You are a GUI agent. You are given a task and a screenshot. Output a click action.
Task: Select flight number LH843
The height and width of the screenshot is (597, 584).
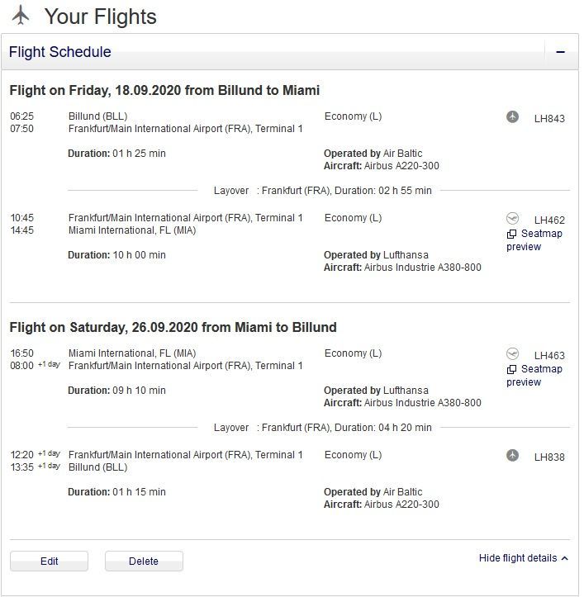coord(549,118)
